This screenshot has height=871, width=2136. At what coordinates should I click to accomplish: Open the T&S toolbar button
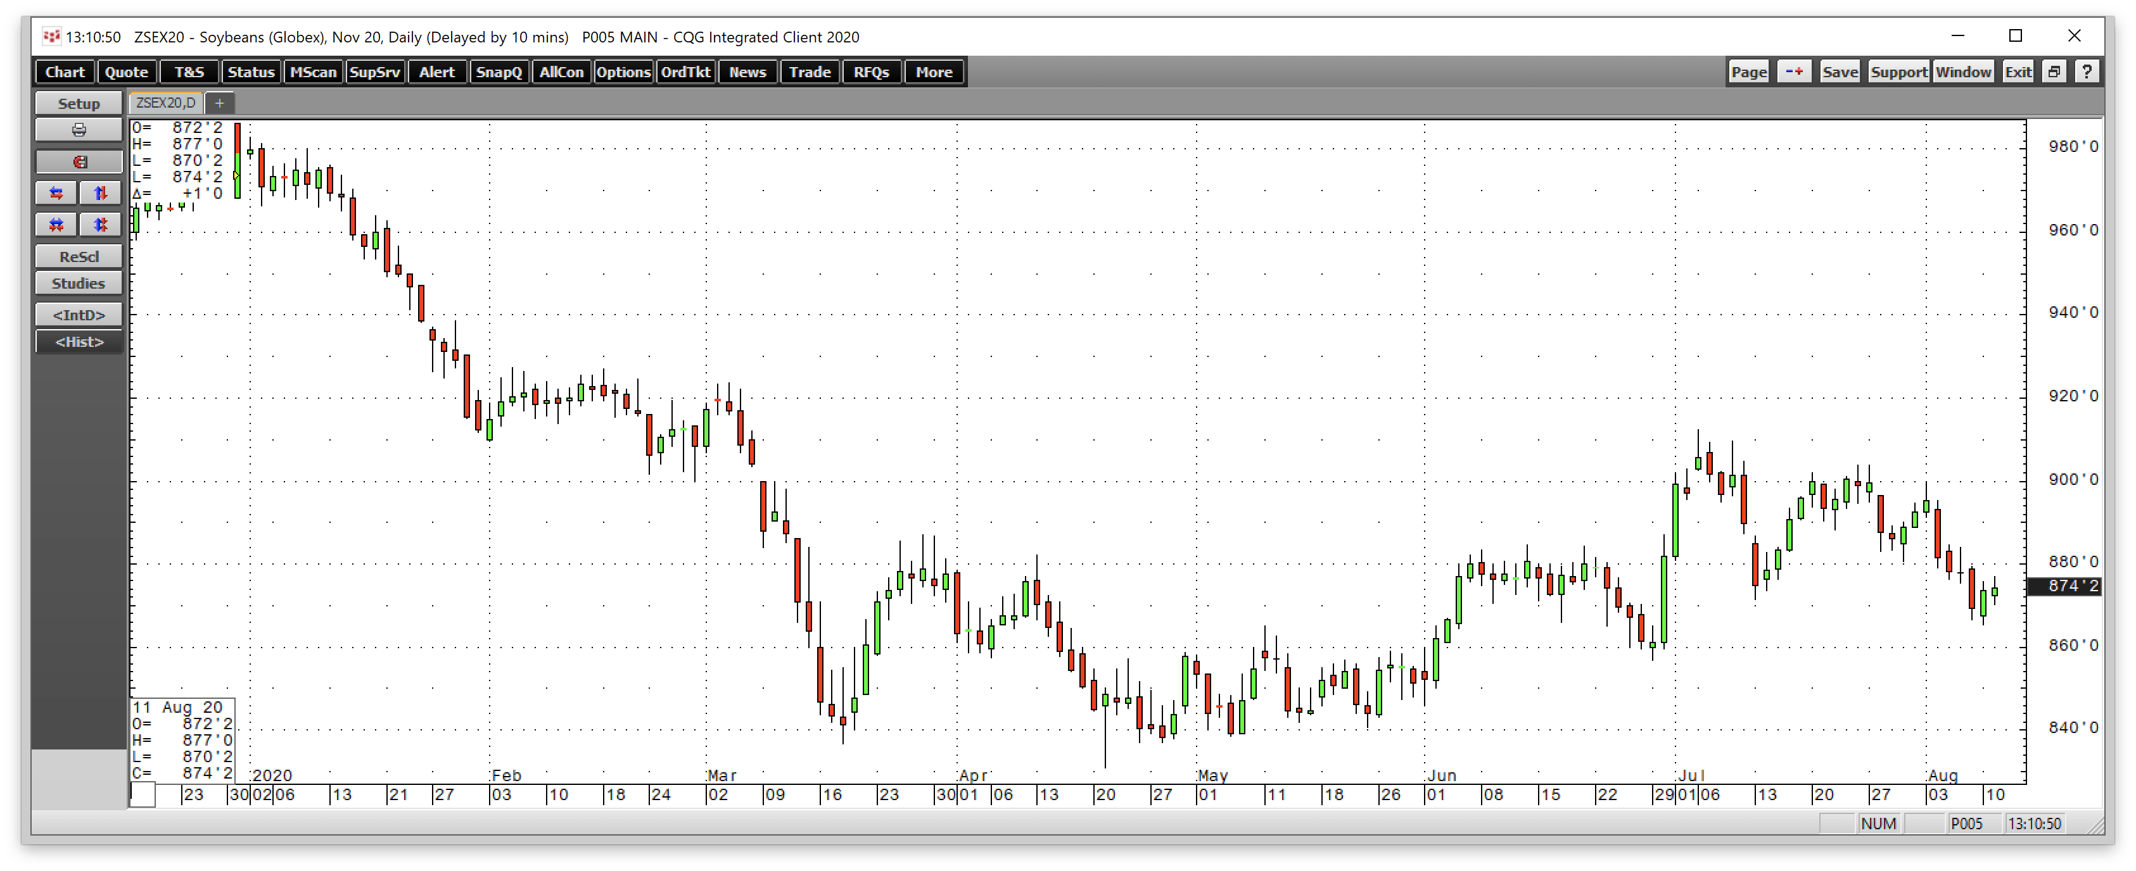click(188, 72)
